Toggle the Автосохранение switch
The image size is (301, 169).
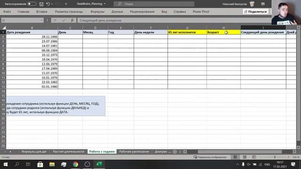coord(32,4)
